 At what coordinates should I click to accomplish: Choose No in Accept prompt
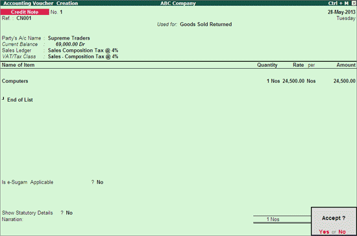click(x=342, y=231)
